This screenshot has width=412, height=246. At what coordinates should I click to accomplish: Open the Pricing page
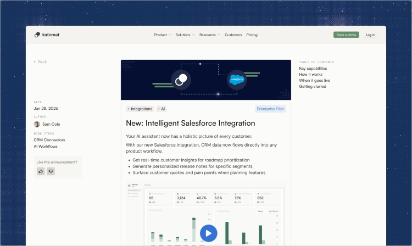(252, 35)
